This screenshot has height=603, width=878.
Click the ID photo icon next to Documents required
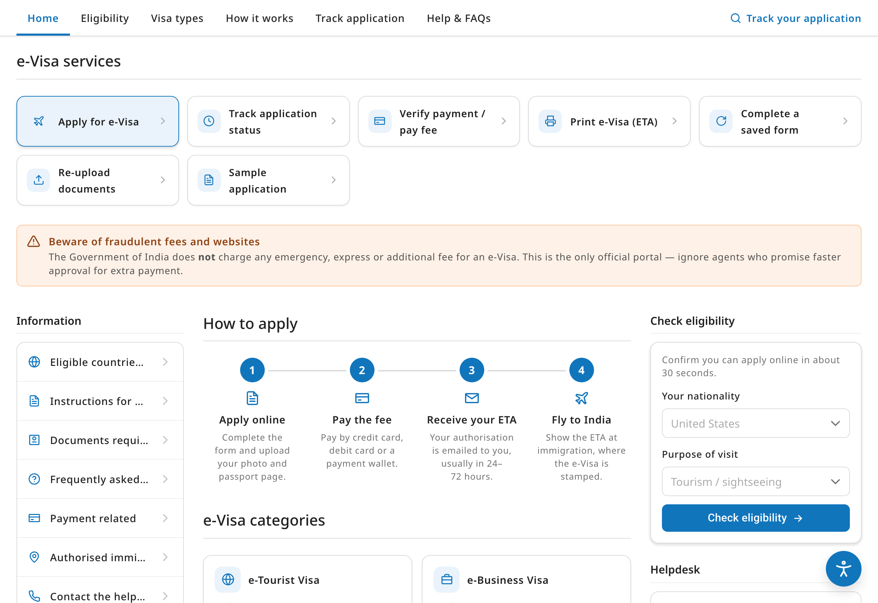tap(34, 440)
